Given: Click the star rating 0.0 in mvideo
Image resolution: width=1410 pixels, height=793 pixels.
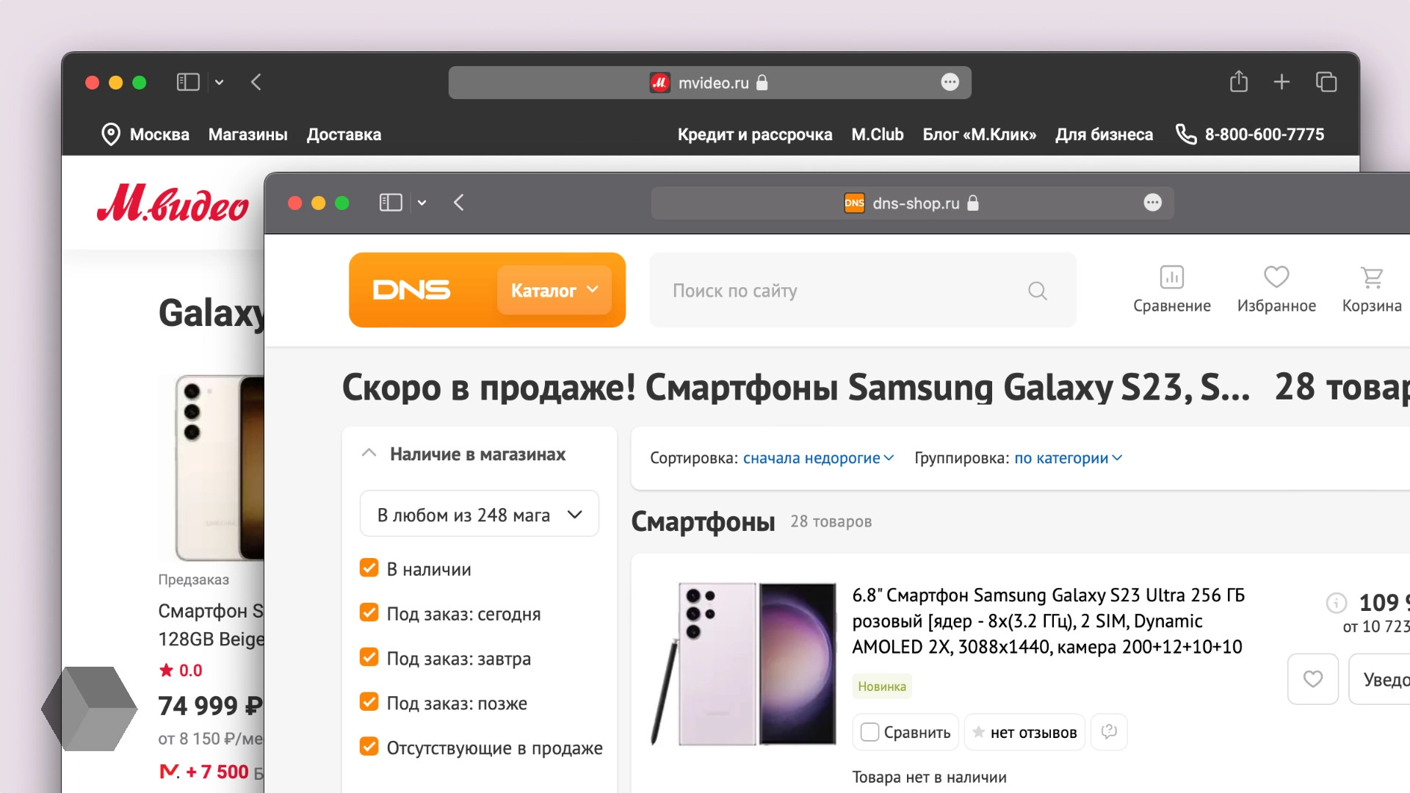Looking at the screenshot, I should click(181, 670).
